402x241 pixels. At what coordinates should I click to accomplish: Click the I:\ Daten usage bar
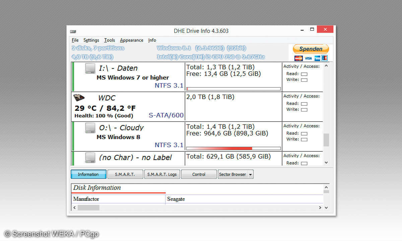pyautogui.click(x=233, y=89)
